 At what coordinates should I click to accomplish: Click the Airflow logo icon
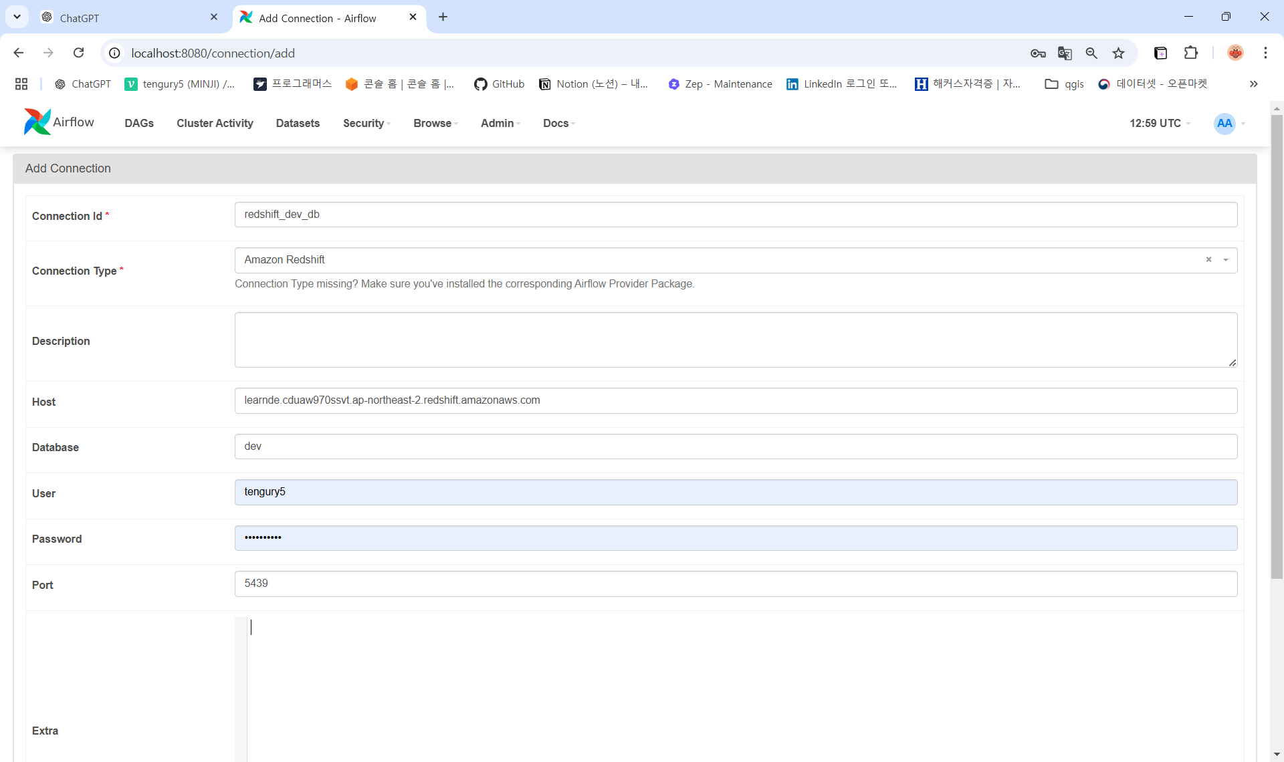[37, 122]
